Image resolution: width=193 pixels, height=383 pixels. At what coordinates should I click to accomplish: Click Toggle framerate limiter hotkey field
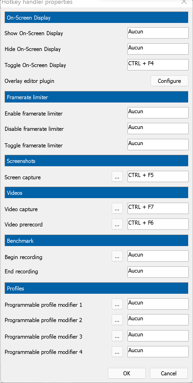[158, 145]
